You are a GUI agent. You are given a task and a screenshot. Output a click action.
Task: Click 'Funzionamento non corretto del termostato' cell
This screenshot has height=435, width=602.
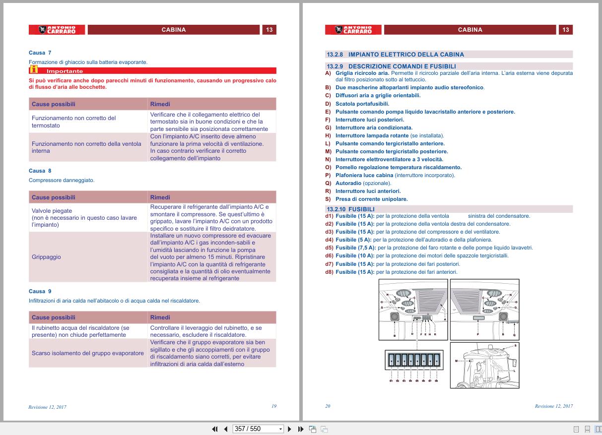pos(88,122)
